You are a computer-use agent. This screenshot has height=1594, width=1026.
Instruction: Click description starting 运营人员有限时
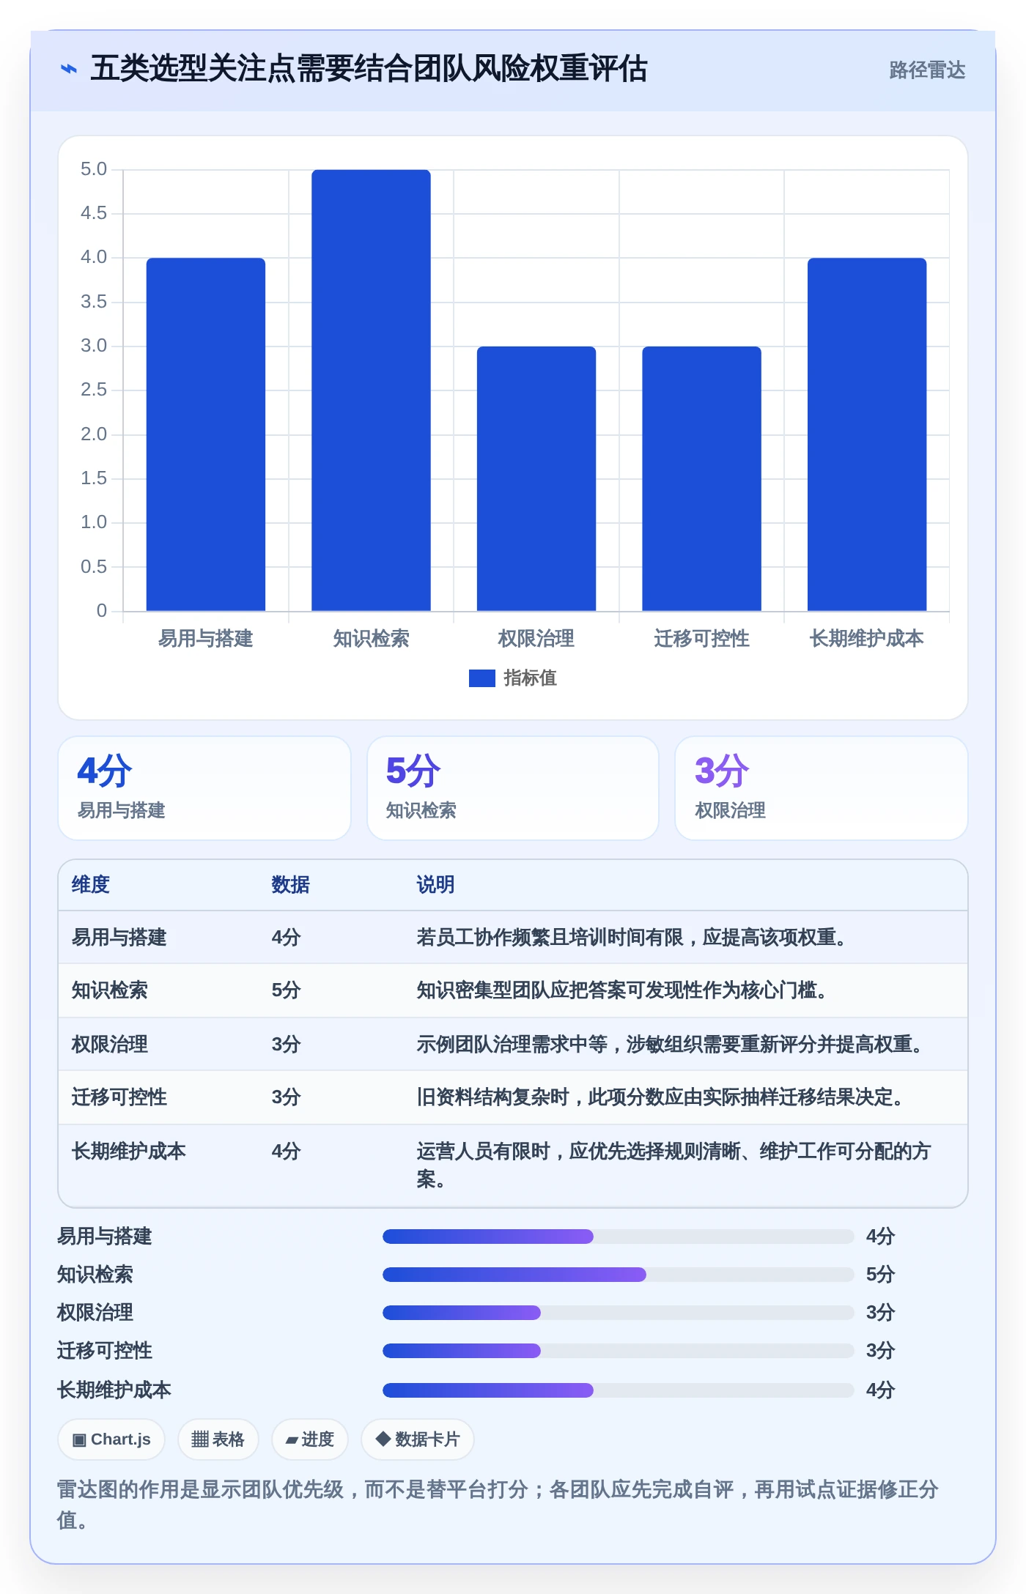pos(673,1165)
